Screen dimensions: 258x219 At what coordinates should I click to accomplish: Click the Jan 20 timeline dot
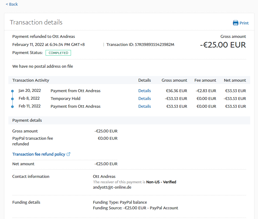[x=12, y=91]
